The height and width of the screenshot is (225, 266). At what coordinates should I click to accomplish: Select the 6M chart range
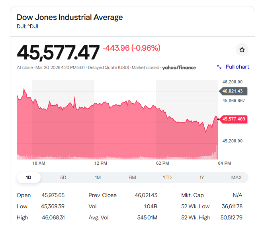(x=133, y=178)
